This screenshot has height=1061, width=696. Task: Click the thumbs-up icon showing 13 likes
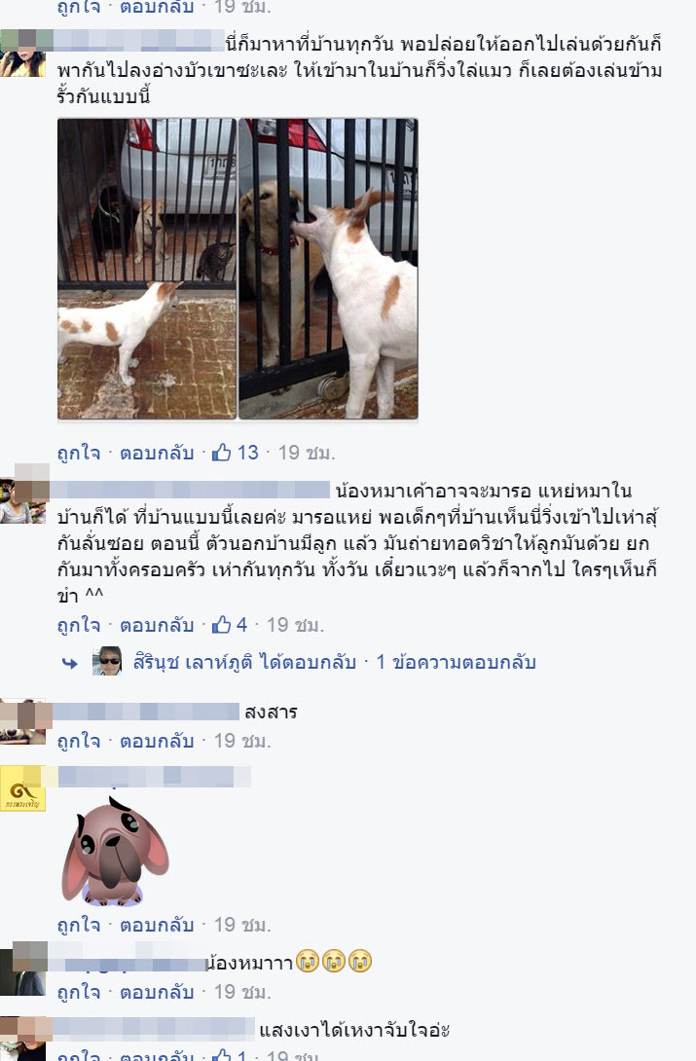click(222, 452)
